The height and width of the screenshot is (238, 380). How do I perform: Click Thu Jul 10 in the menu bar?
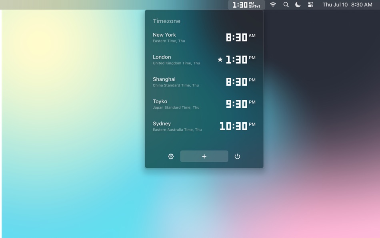(x=334, y=4)
